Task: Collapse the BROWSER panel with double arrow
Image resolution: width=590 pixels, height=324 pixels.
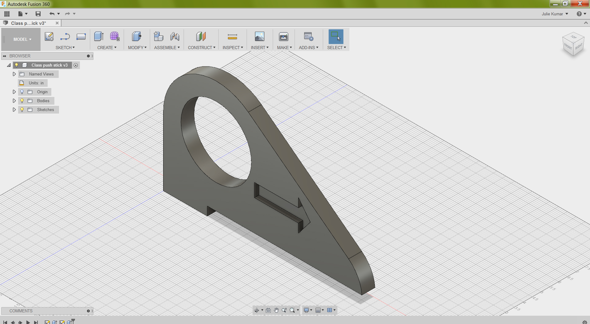Action: 5,56
